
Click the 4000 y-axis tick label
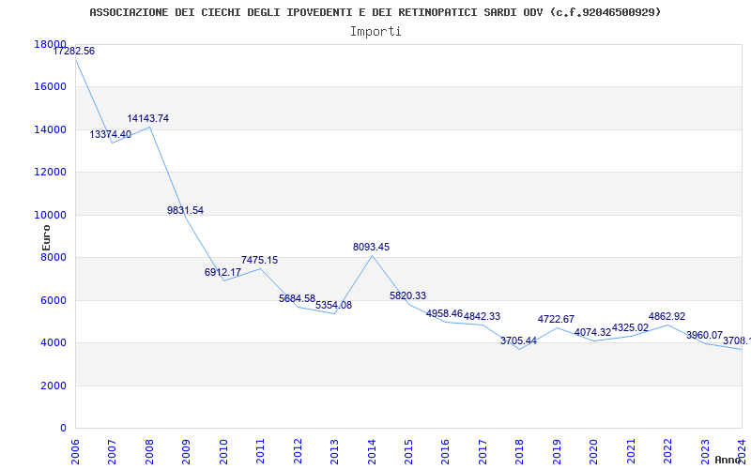[x=54, y=343]
